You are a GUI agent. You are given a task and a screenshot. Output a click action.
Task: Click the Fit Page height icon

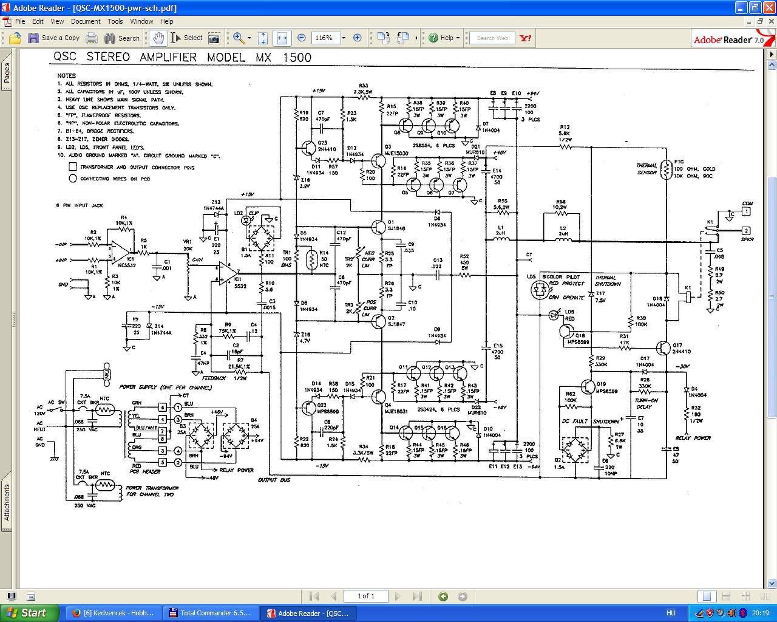263,38
